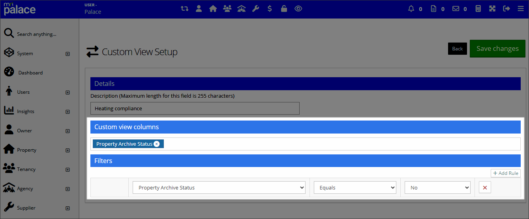This screenshot has height=219, width=529.
Task: Expand the Property sidebar section
Action: pos(68,150)
